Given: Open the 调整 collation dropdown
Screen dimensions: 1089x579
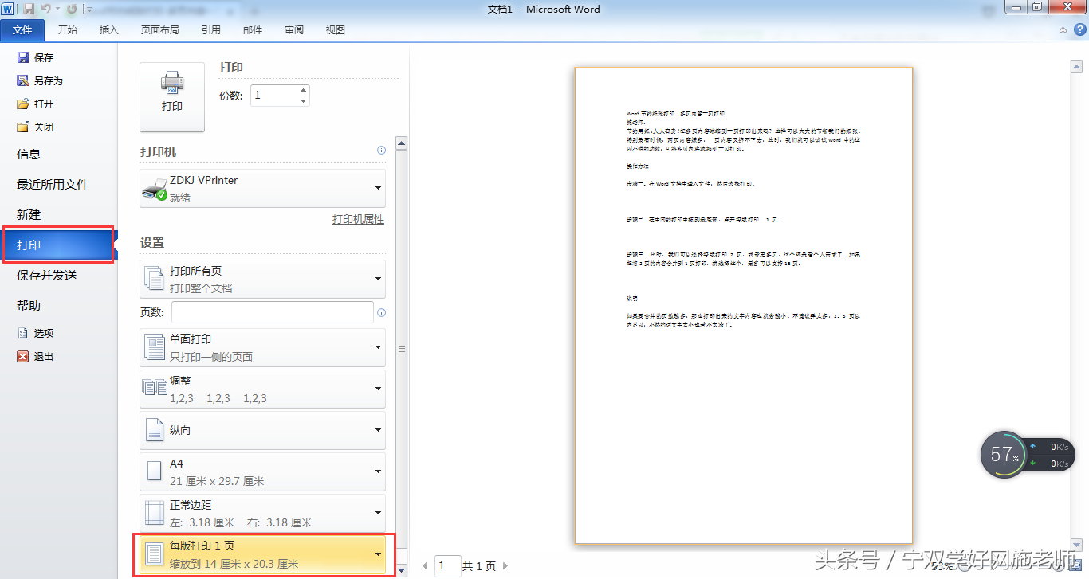Looking at the screenshot, I should (262, 389).
